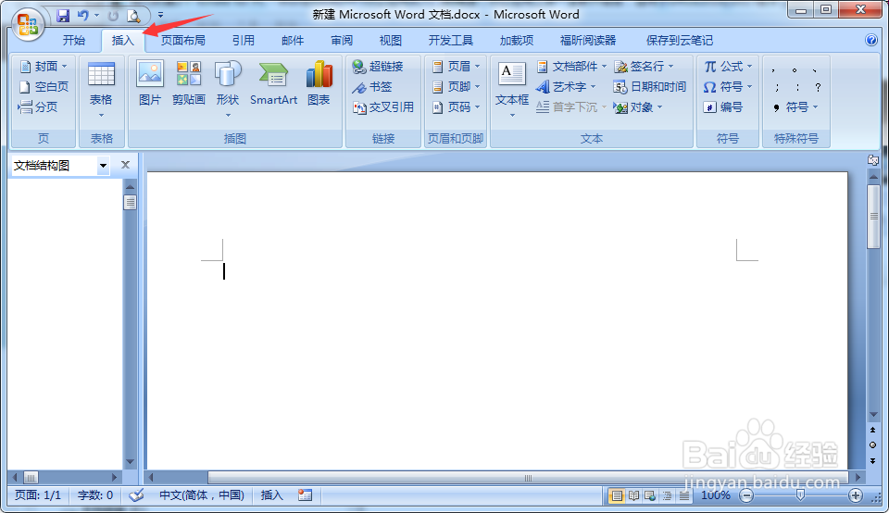889x513 pixels.
Task: Undo the last action
Action: tap(83, 16)
